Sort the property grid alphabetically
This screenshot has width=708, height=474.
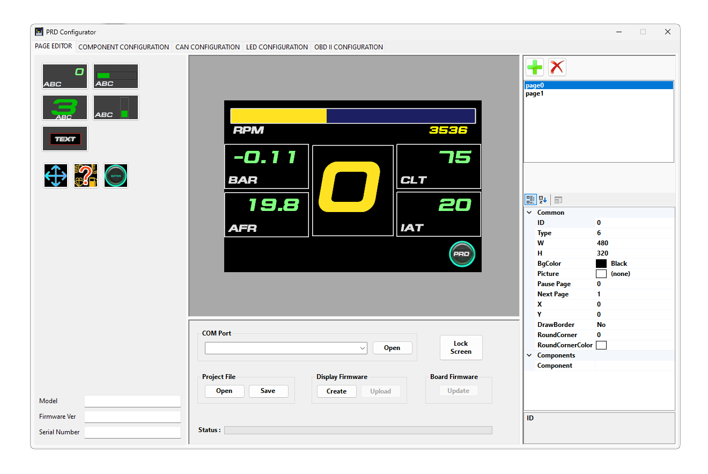tap(543, 200)
